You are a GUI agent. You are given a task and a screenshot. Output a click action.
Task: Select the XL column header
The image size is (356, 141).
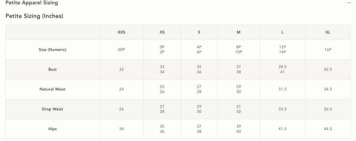pyautogui.click(x=328, y=32)
